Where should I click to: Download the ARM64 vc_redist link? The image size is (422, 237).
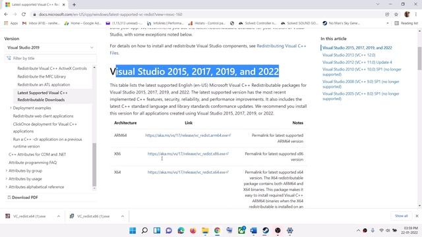(x=188, y=136)
